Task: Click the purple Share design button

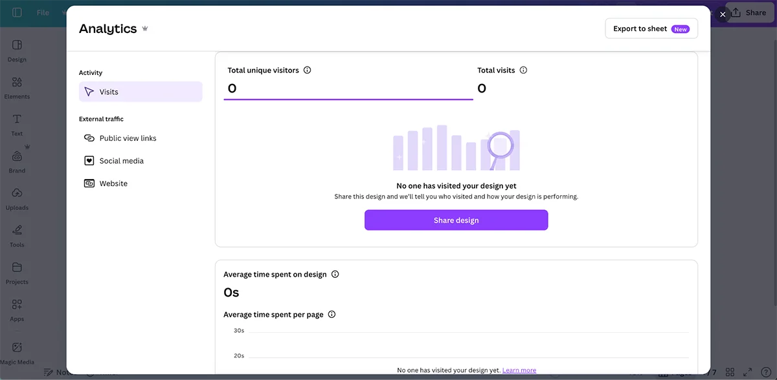Action: point(456,220)
